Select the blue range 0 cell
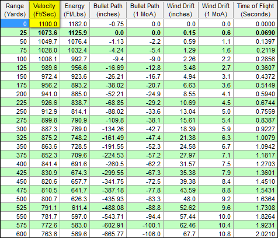 (15, 24)
